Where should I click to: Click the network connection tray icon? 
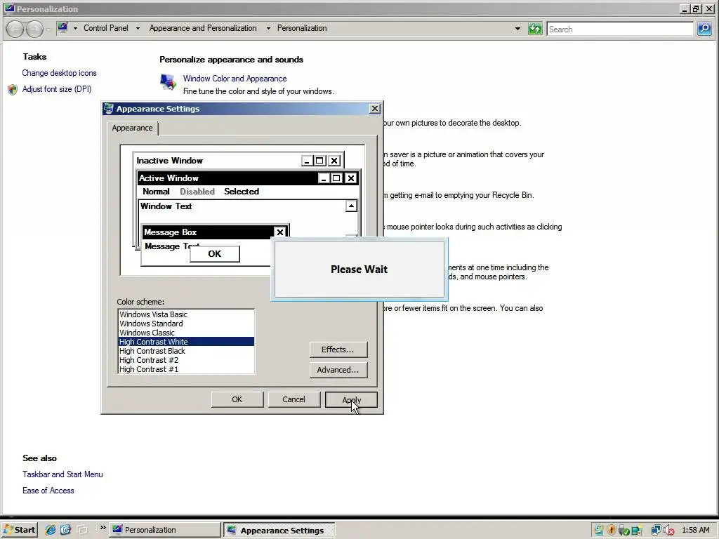click(x=656, y=531)
